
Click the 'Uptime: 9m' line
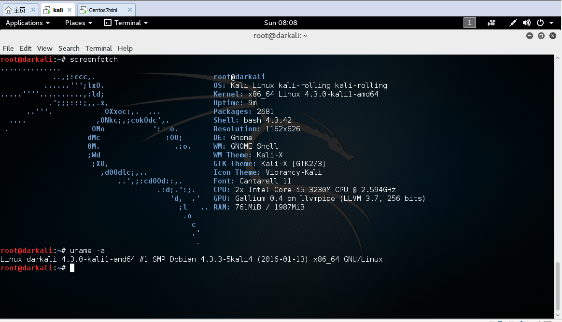[x=235, y=103]
